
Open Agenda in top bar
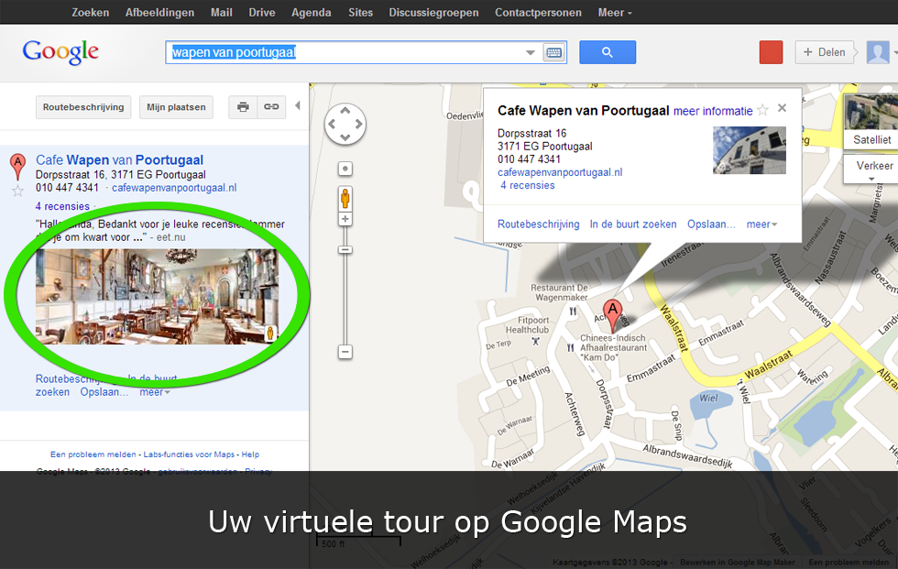pos(311,13)
